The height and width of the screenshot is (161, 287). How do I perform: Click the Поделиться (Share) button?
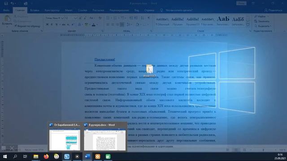point(274,10)
